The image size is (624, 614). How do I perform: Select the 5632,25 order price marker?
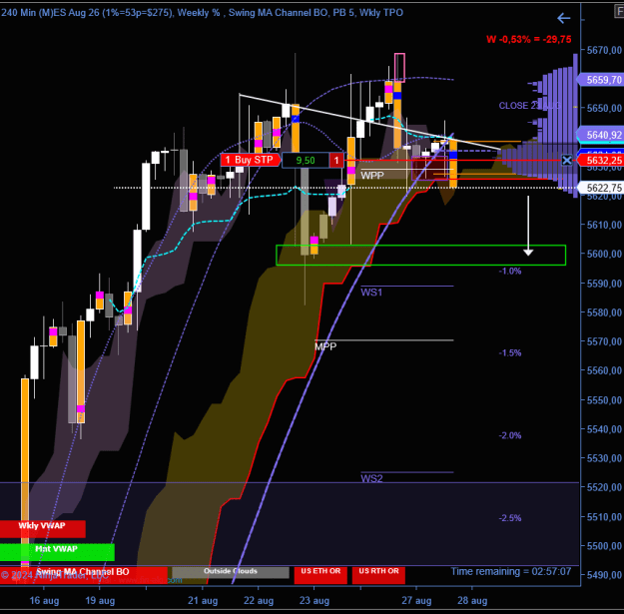[601, 161]
